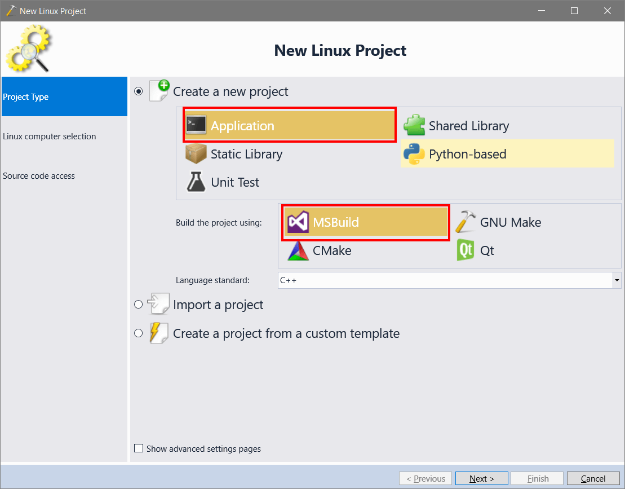Pick the Static Library box icon
This screenshot has height=489, width=625.
(x=196, y=154)
